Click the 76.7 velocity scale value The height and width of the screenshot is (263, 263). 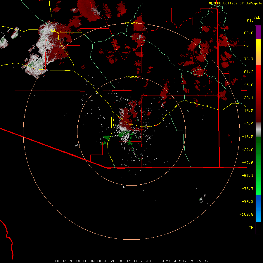(249, 59)
